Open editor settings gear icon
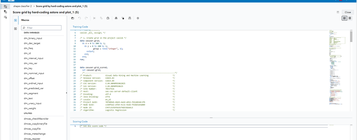 point(138,18)
